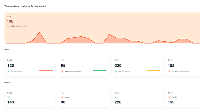200x112 pixels.
Task: Click the '-52.8%' text in Option 2 Email card
Action: click(x=174, y=97)
